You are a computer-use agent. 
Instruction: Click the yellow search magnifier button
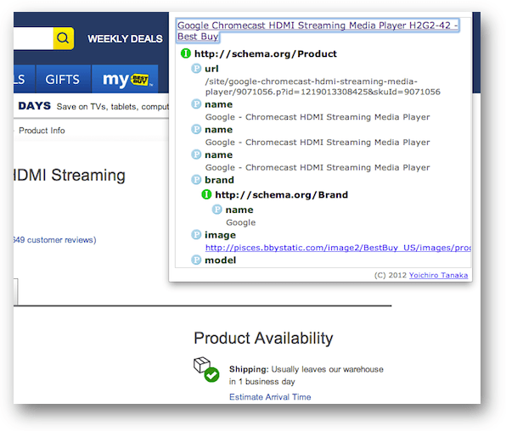click(63, 38)
